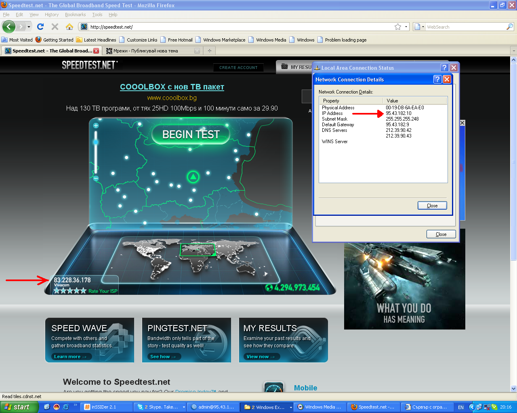Open the Skype taskbar group
The height and width of the screenshot is (413, 517).
coord(160,407)
